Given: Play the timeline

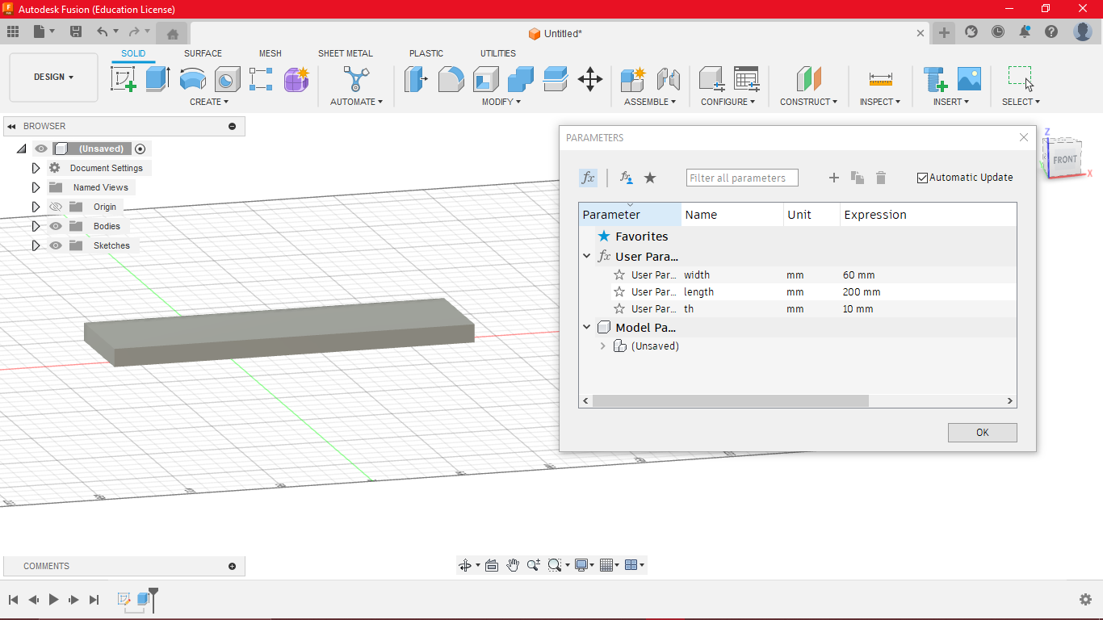Looking at the screenshot, I should pos(54,600).
